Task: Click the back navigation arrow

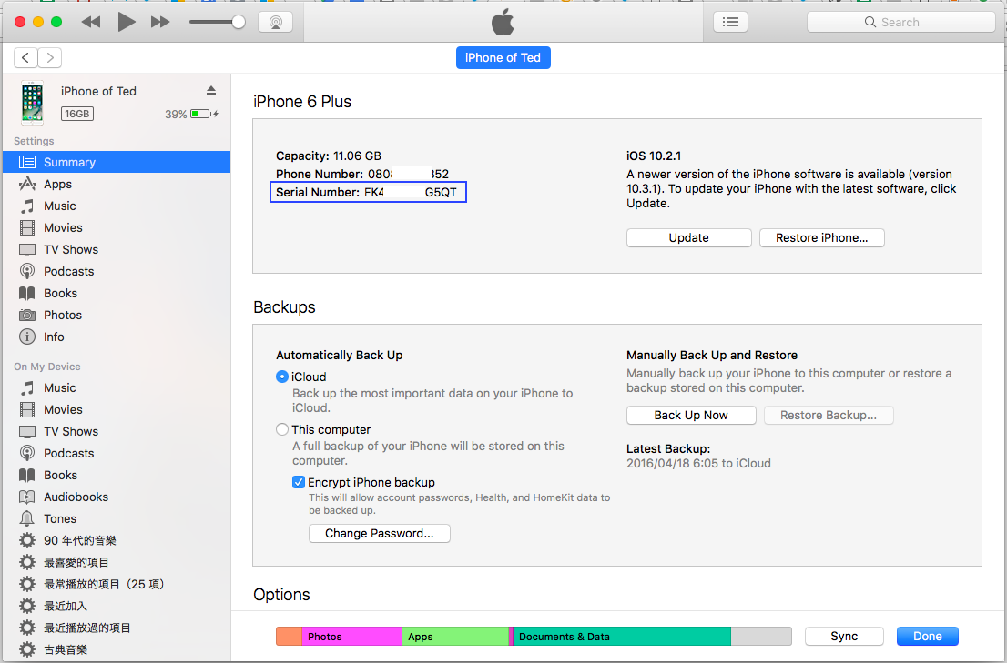Action: pyautogui.click(x=25, y=58)
